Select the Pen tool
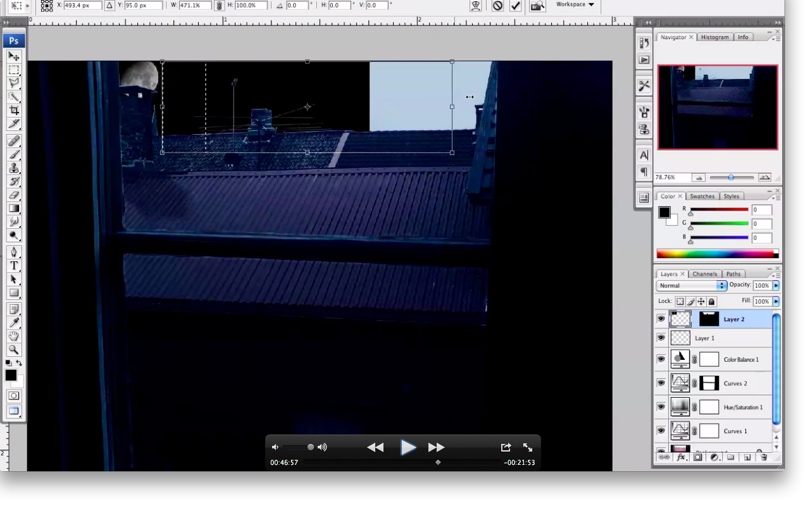The height and width of the screenshot is (506, 810). (x=14, y=252)
